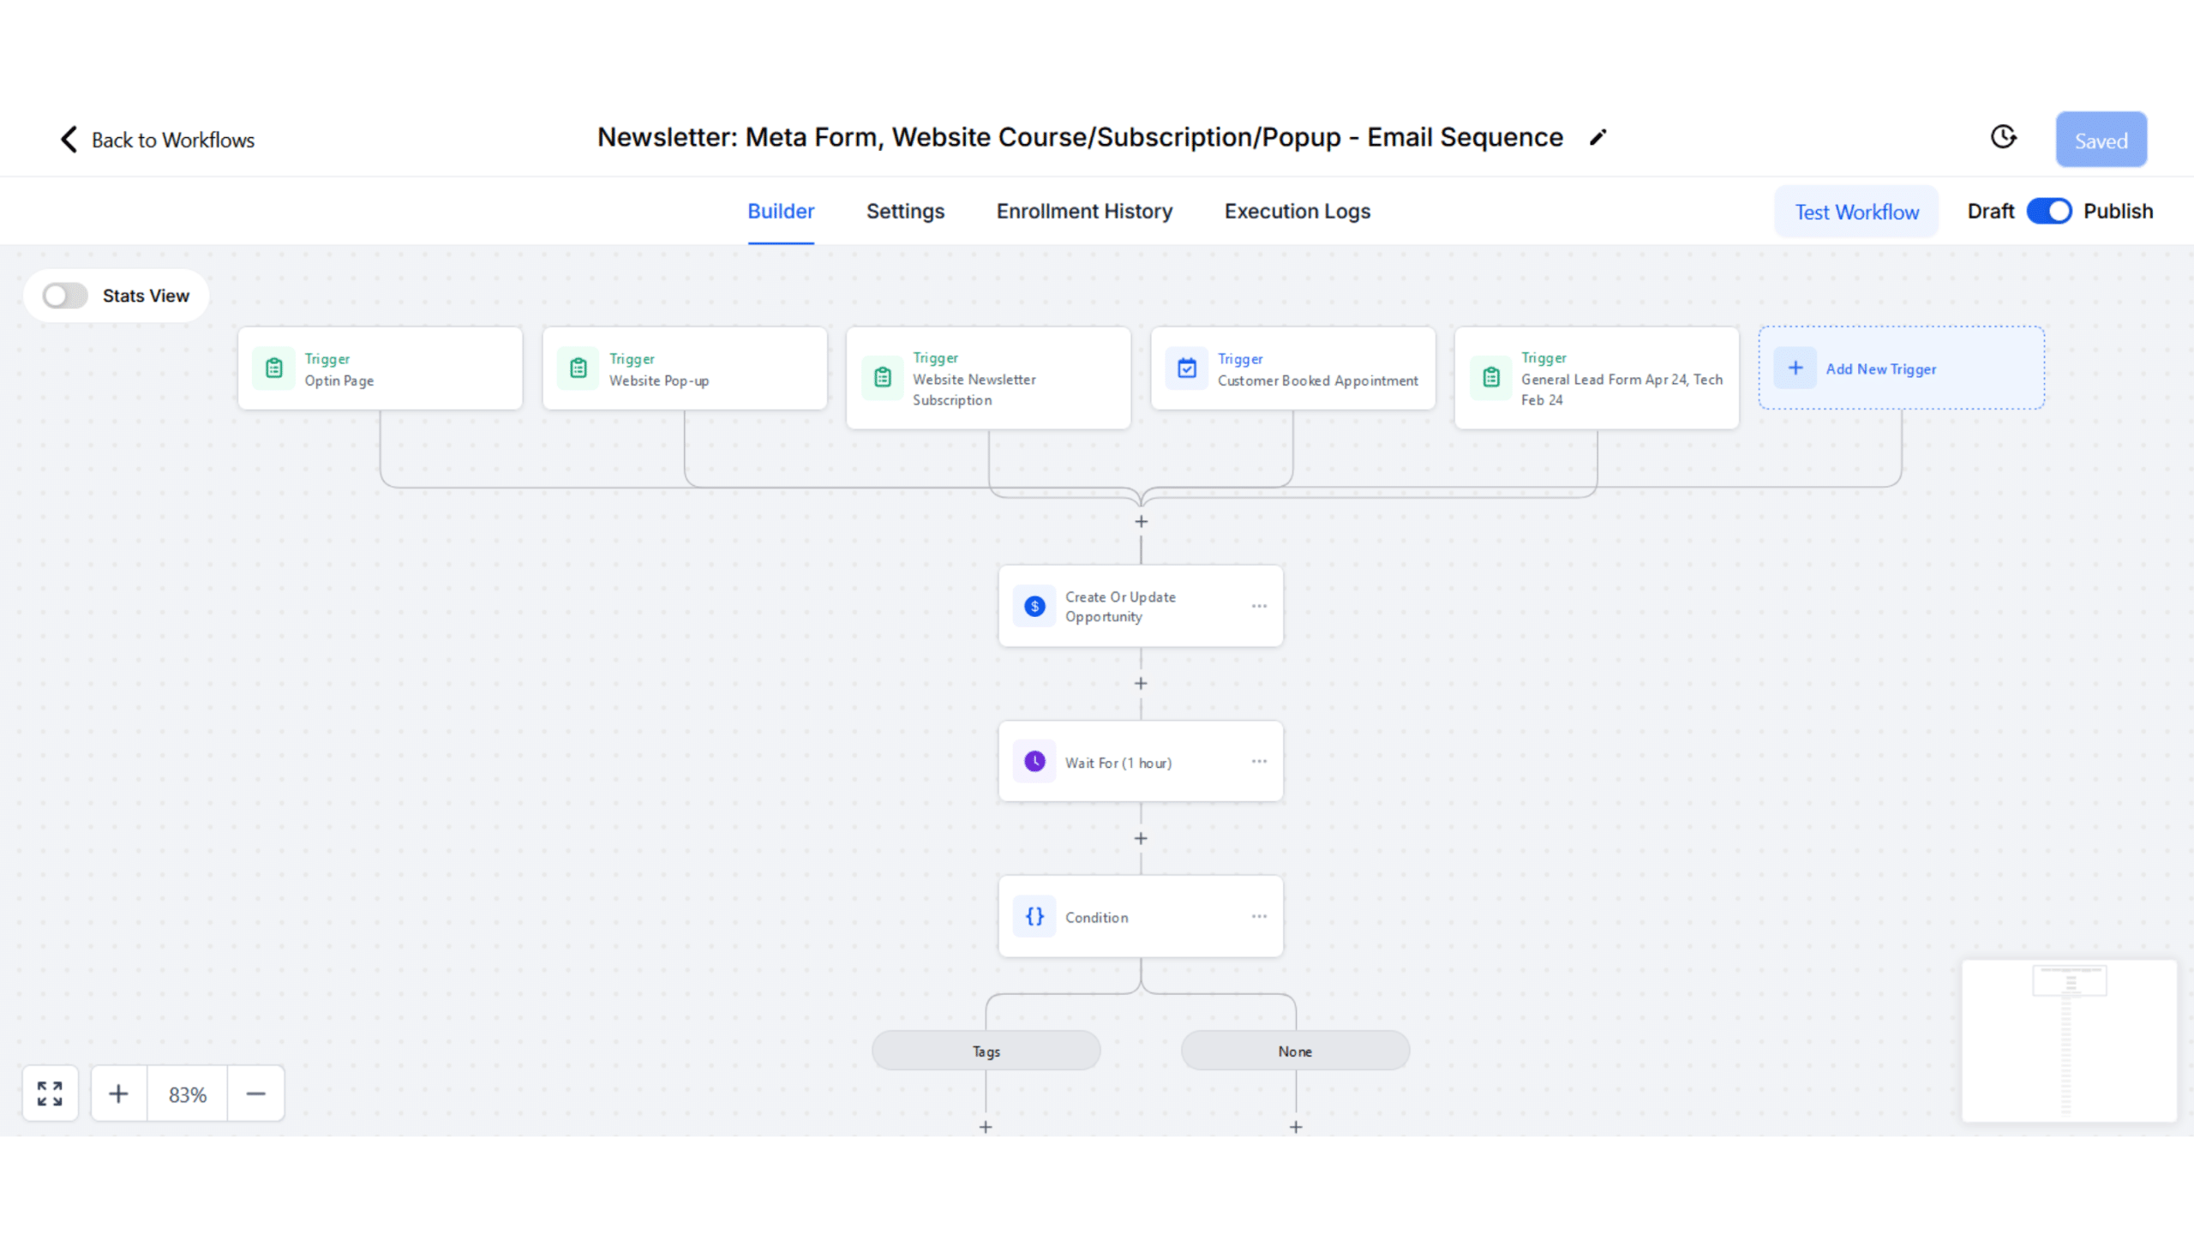2194x1234 pixels.
Task: Toggle the Draft/Publish switch
Action: click(x=2048, y=212)
